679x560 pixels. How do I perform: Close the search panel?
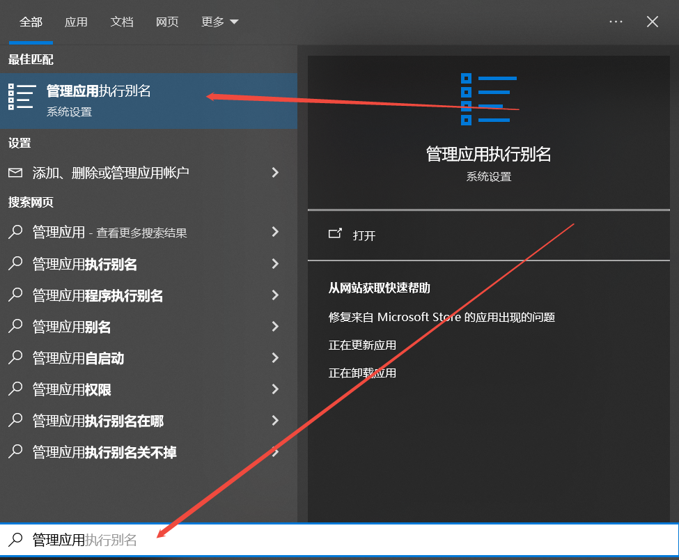(652, 22)
